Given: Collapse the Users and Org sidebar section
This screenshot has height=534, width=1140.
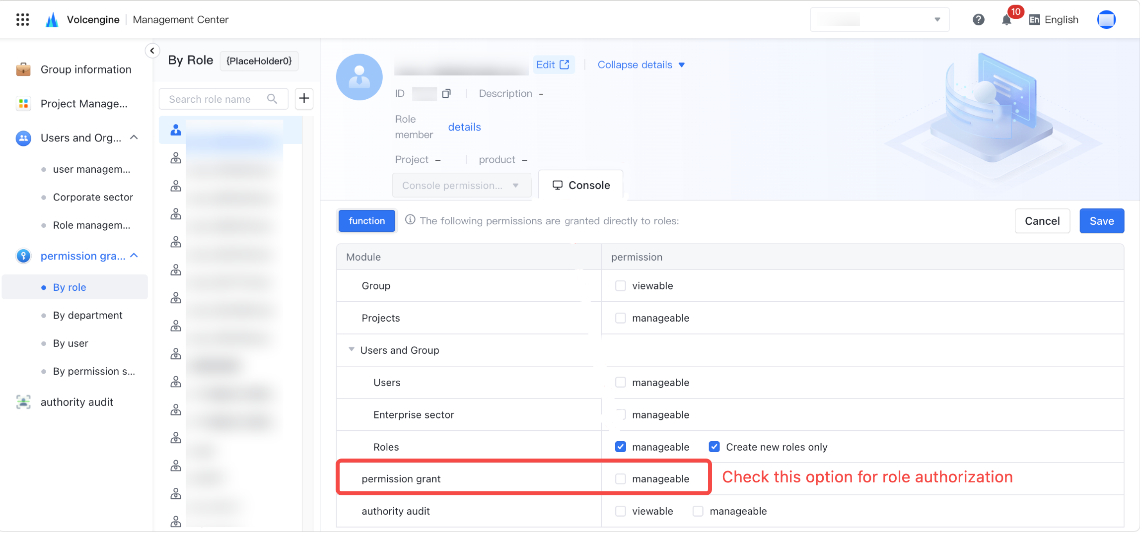Looking at the screenshot, I should click(x=134, y=137).
